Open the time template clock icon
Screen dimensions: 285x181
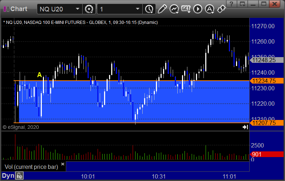tap(149, 9)
